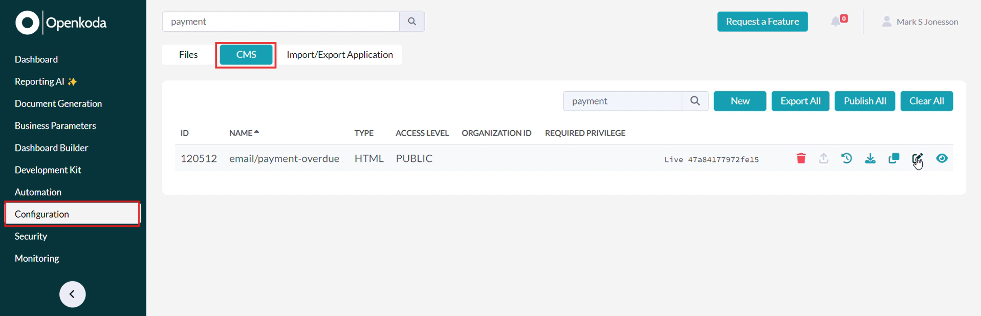This screenshot has width=981, height=316.
Task: Preview email/payment-overdue using the eye icon
Action: pyautogui.click(x=942, y=158)
